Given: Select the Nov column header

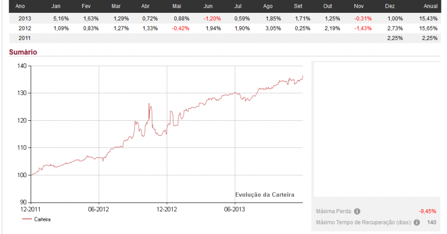Looking at the screenshot, I should [359, 6].
